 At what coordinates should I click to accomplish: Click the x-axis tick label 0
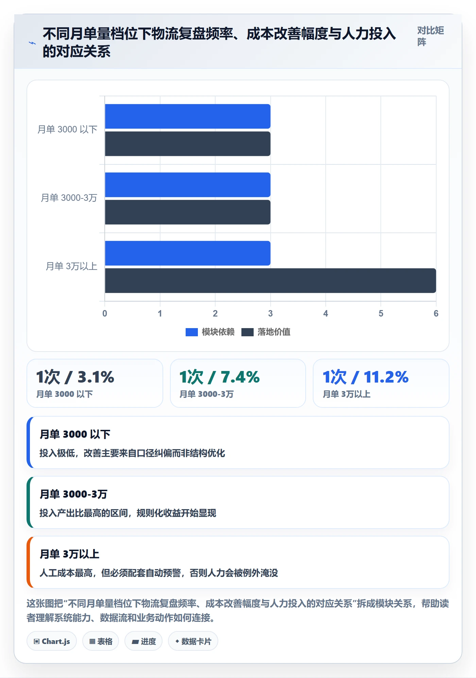pos(105,313)
